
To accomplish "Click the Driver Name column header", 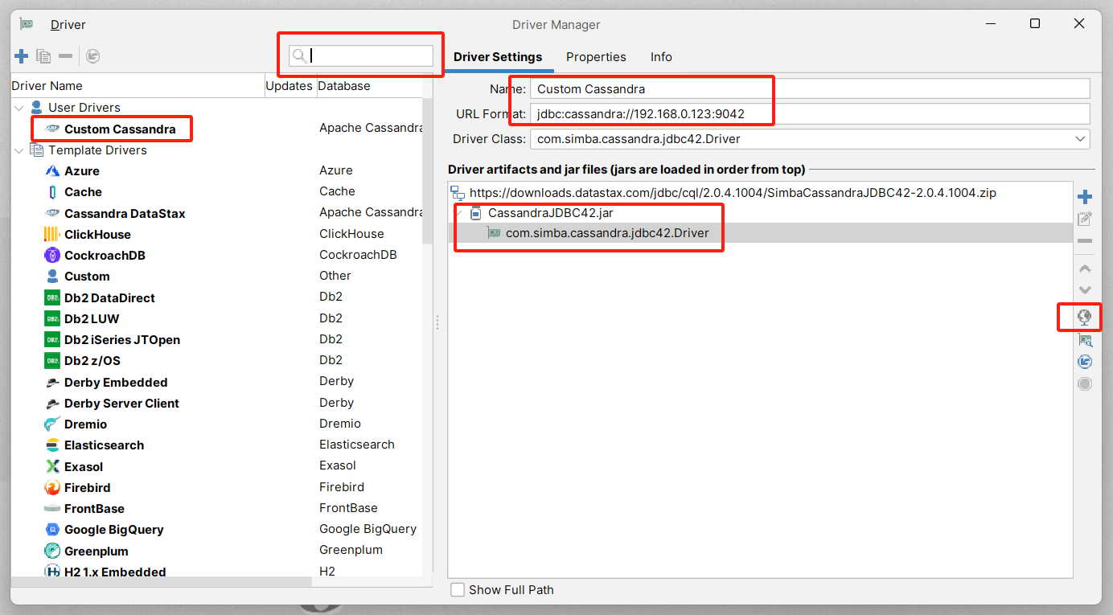I will click(x=138, y=86).
